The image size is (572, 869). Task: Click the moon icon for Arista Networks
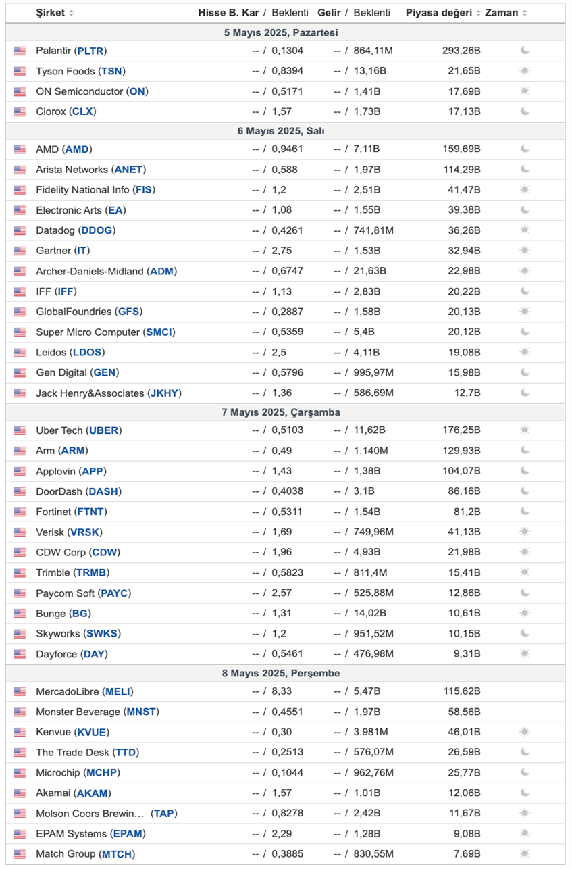tap(525, 170)
